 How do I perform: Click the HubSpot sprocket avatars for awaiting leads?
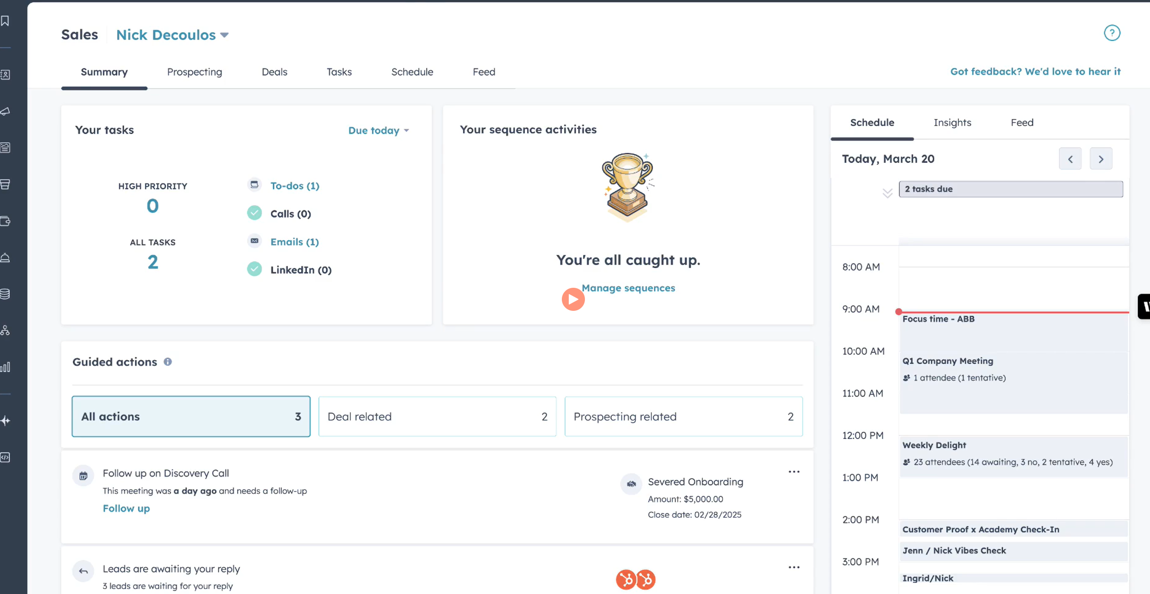click(636, 580)
